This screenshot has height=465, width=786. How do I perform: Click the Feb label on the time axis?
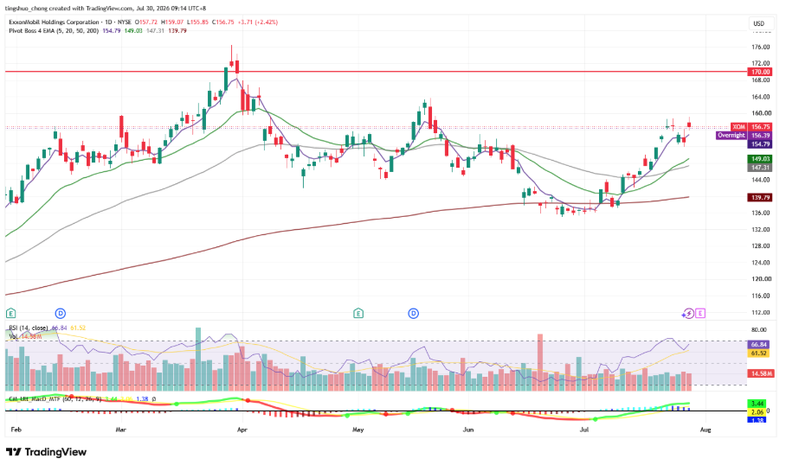(16, 430)
